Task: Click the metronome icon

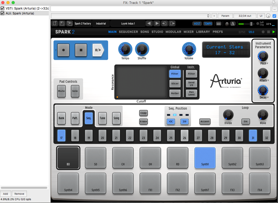Action: pyautogui.click(x=233, y=23)
